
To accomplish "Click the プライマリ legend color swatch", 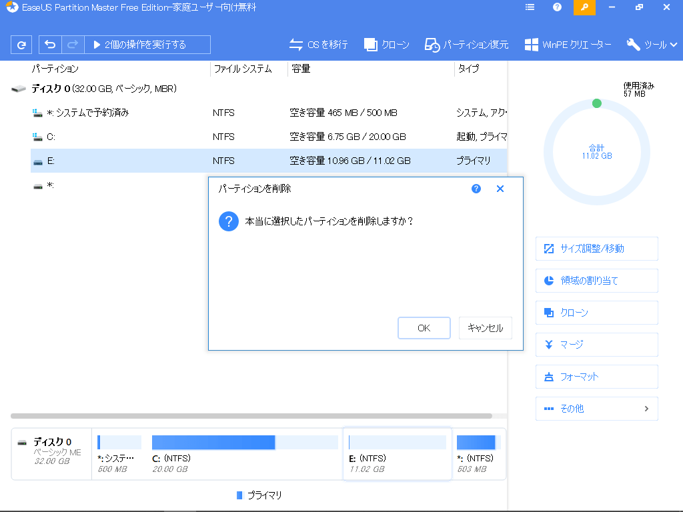I will (x=239, y=495).
